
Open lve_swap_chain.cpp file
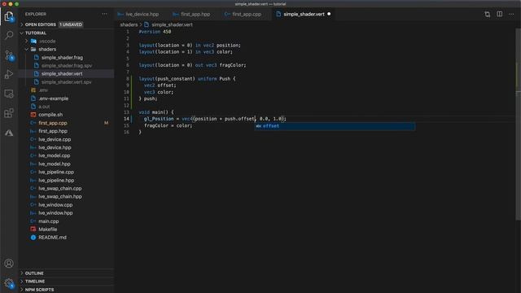[59, 188]
